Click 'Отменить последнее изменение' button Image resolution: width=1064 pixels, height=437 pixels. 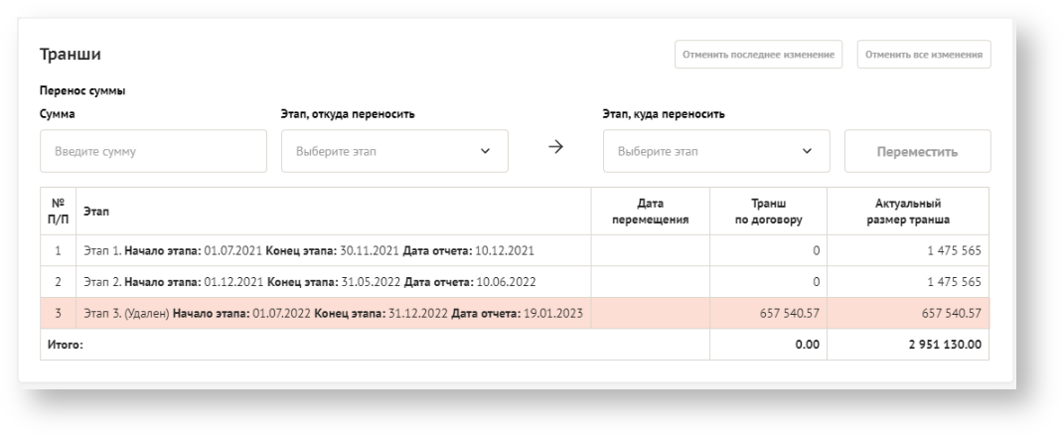[x=758, y=55]
